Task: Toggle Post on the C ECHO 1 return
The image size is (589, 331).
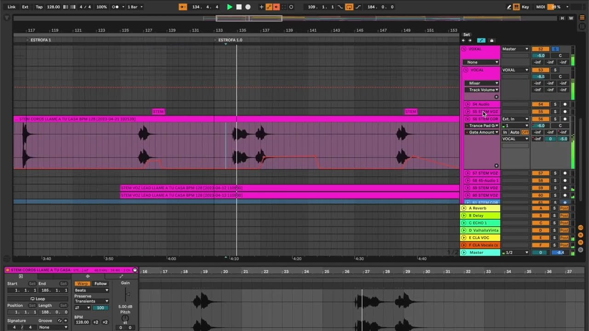Action: (x=564, y=223)
